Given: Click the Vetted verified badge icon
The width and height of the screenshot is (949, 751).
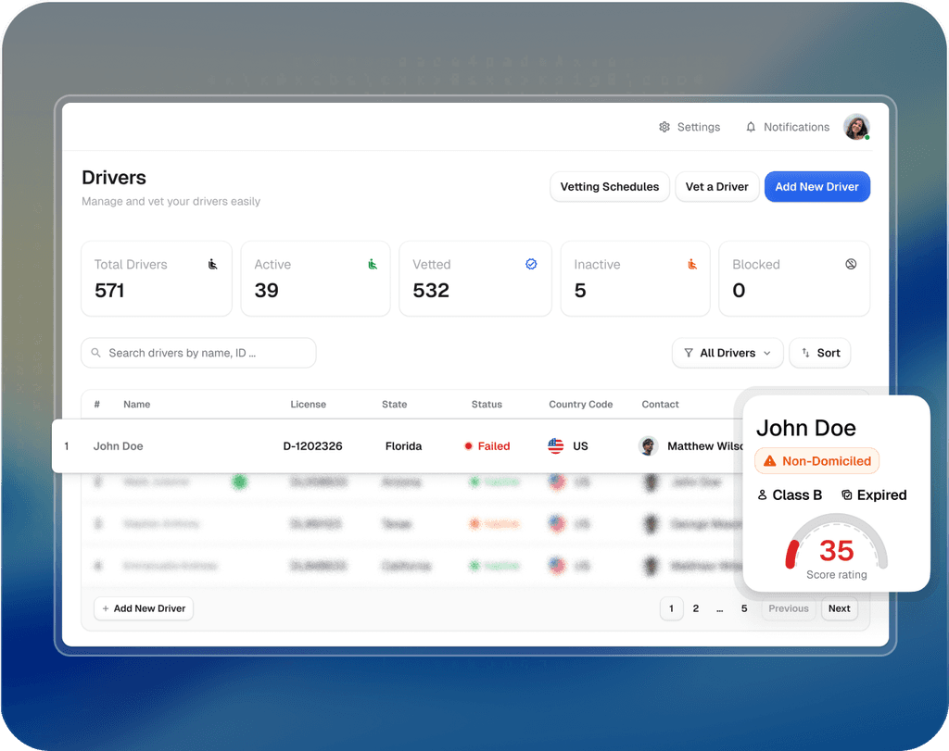Looking at the screenshot, I should tap(531, 264).
